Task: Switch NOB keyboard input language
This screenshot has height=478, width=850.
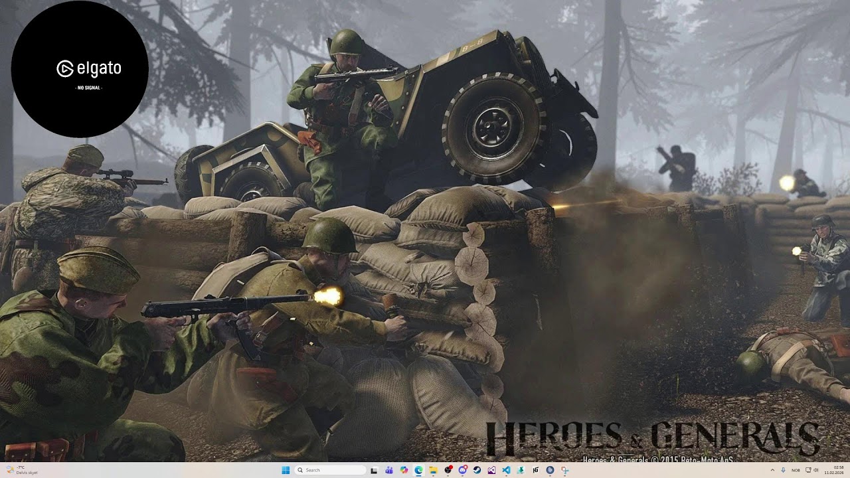Action: coord(796,470)
